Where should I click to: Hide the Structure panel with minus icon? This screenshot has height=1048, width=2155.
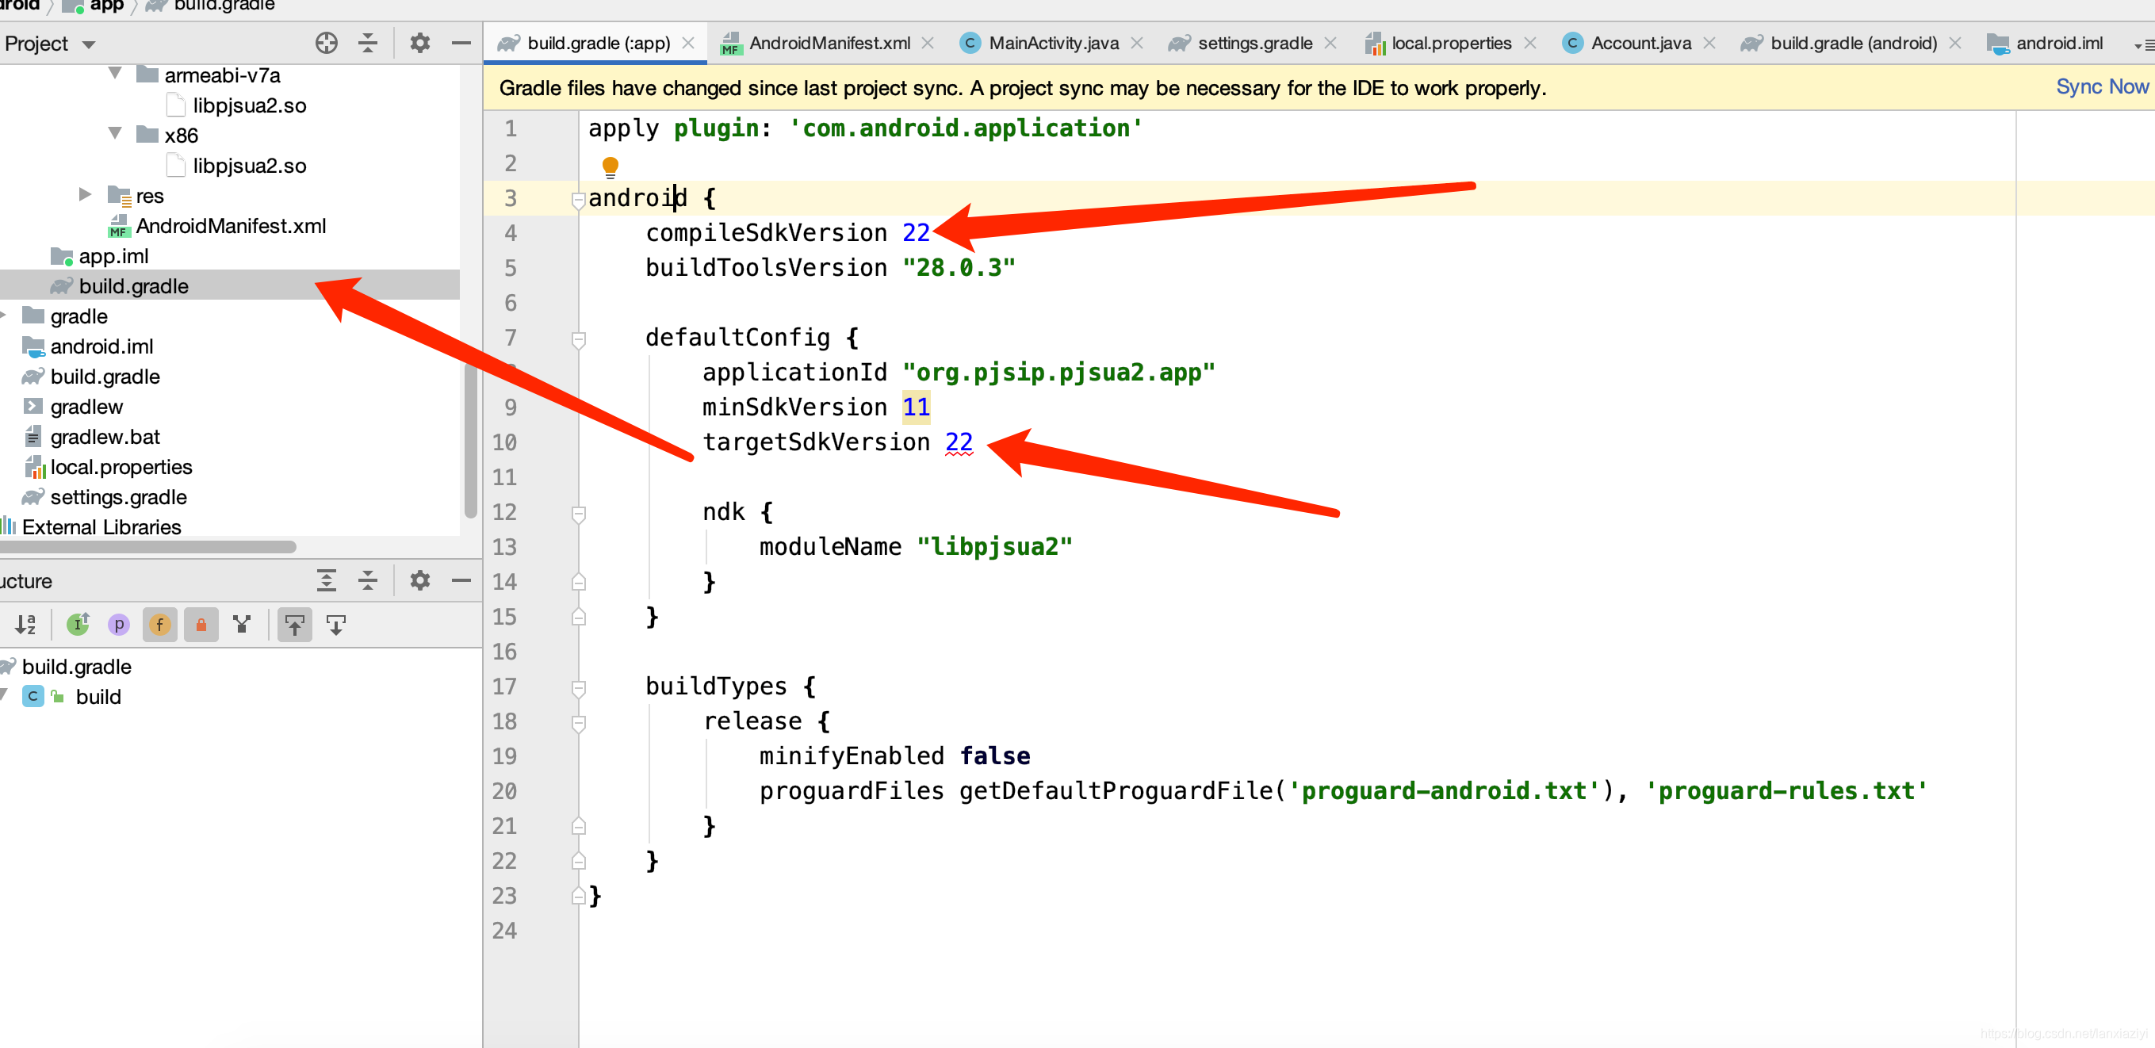pyautogui.click(x=461, y=580)
